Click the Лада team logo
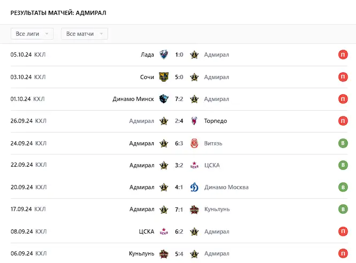The image size is (356, 263). point(163,55)
